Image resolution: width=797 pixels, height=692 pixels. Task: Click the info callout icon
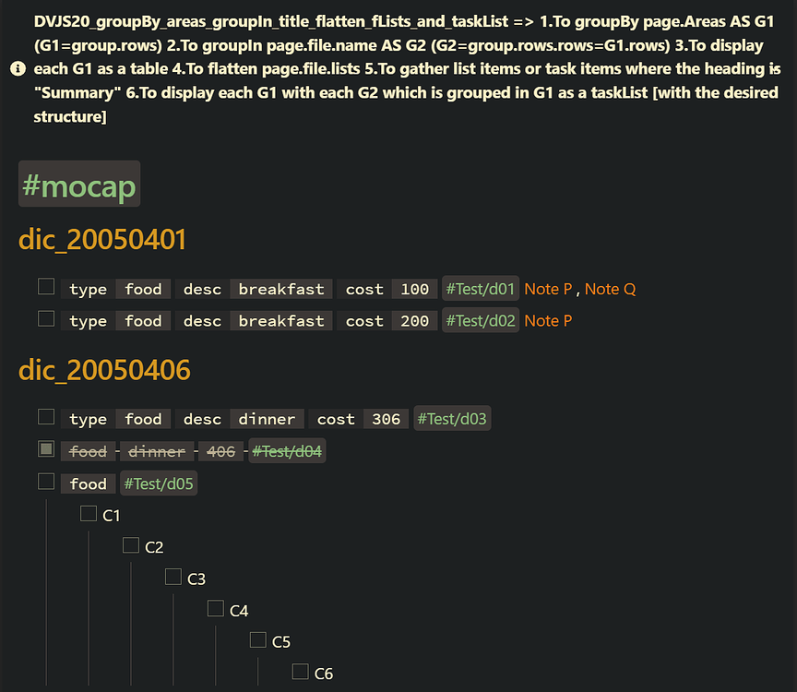(x=18, y=68)
